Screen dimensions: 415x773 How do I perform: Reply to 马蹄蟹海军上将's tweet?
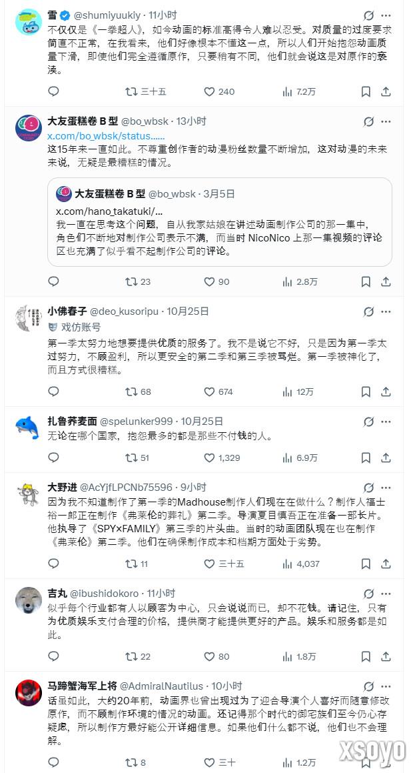(53, 762)
